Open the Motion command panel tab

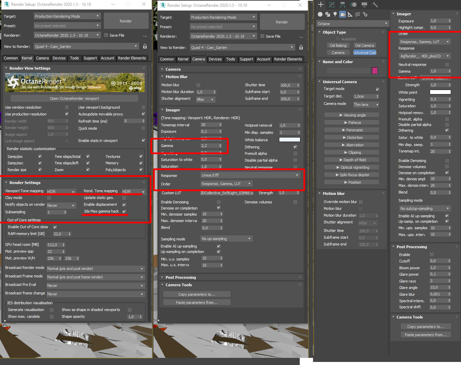click(353, 5)
